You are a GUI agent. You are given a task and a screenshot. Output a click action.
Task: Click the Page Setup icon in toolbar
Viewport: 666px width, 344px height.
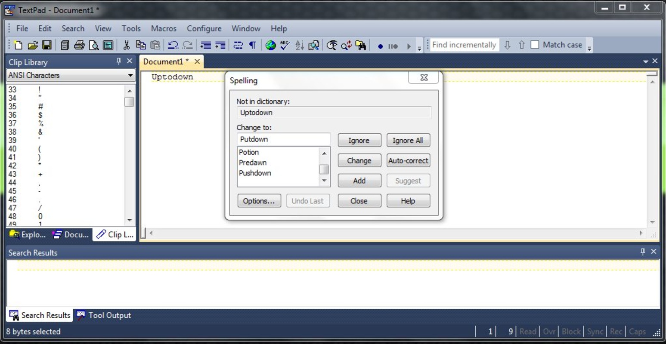(108, 45)
